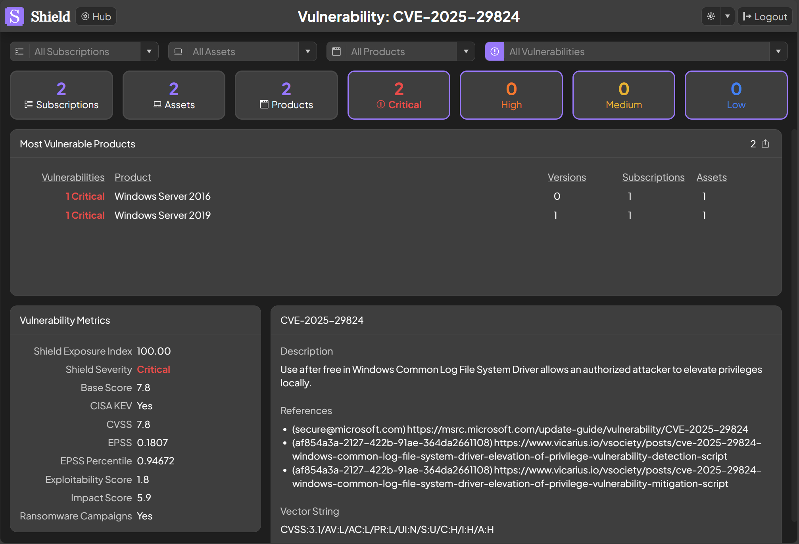Sort by the Versions column header
799x544 pixels.
(567, 177)
